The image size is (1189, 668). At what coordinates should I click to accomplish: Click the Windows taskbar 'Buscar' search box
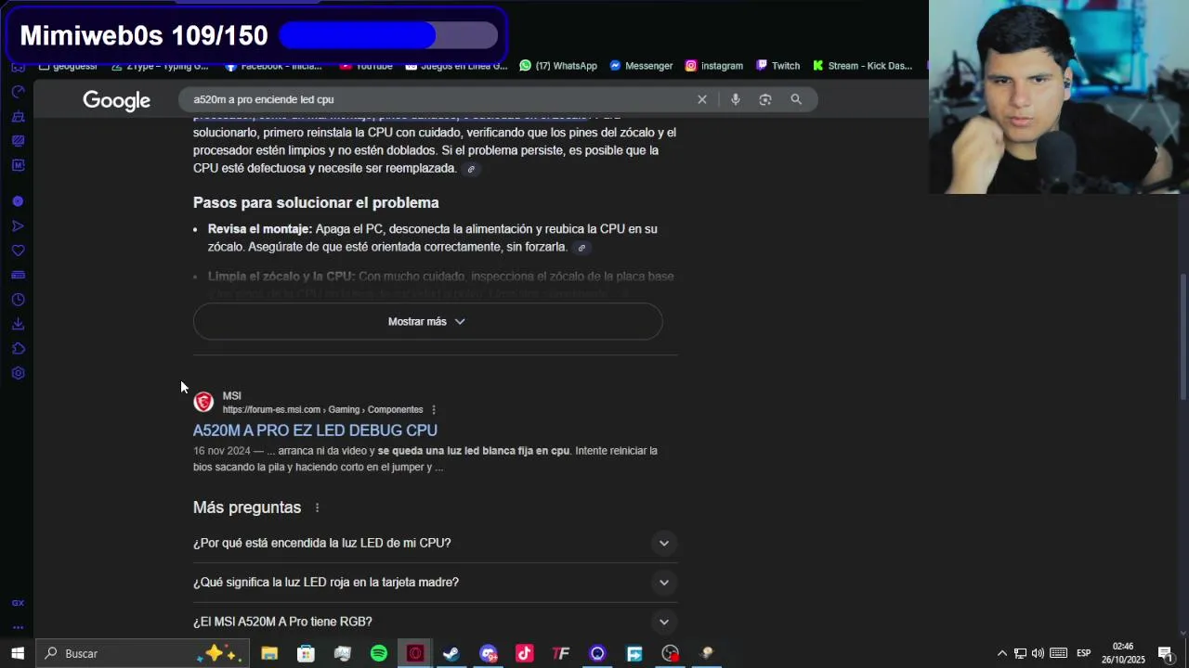tap(143, 653)
